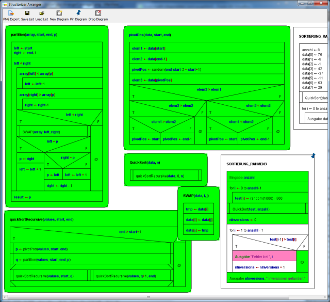330x302 pixels.
Task: Click the horizontal scrollbar thumb
Action: [148, 297]
